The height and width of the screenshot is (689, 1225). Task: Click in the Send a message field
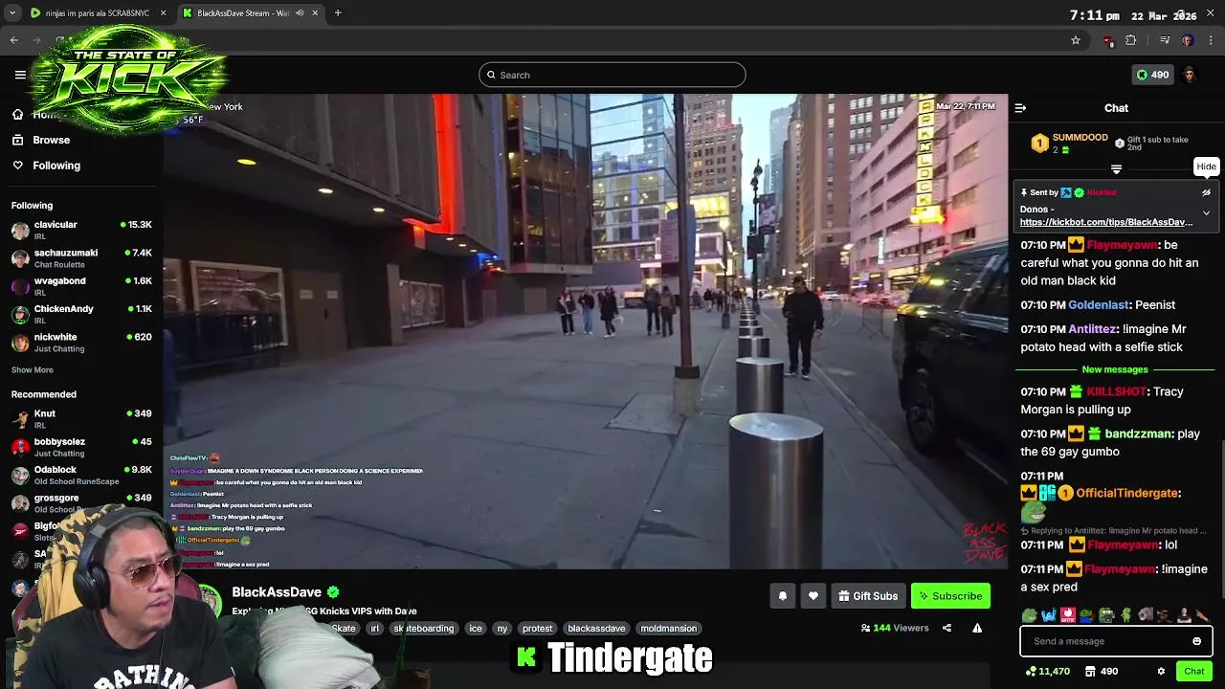click(1105, 641)
